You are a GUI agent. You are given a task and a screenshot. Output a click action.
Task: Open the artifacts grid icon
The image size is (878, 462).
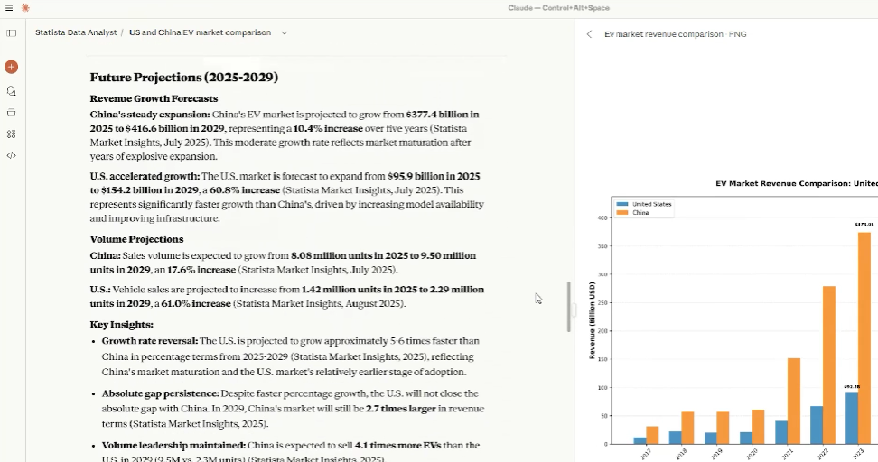11,134
